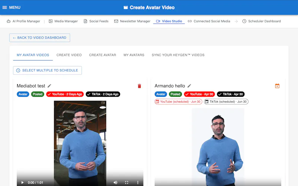Click Select Multiple to Schedule button
Image resolution: width=298 pixels, height=186 pixels.
tap(48, 70)
